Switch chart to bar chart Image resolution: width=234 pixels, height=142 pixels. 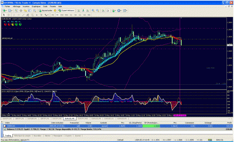click(x=79, y=10)
